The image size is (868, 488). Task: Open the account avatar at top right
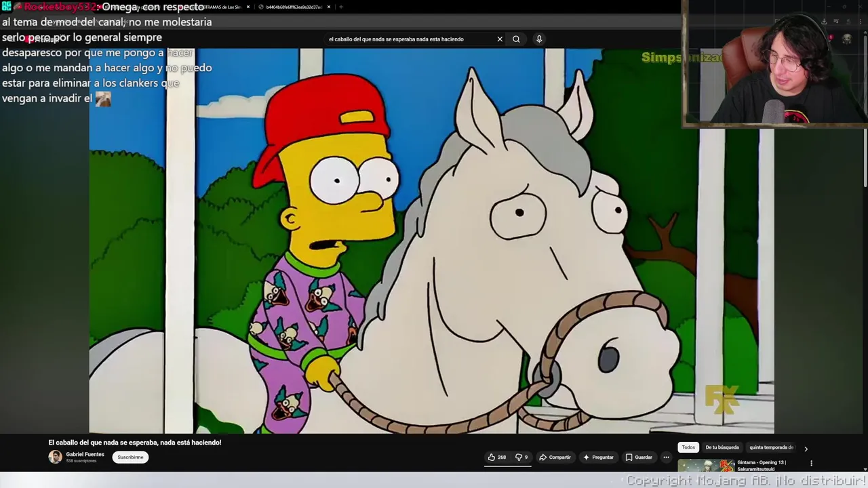pyautogui.click(x=847, y=39)
